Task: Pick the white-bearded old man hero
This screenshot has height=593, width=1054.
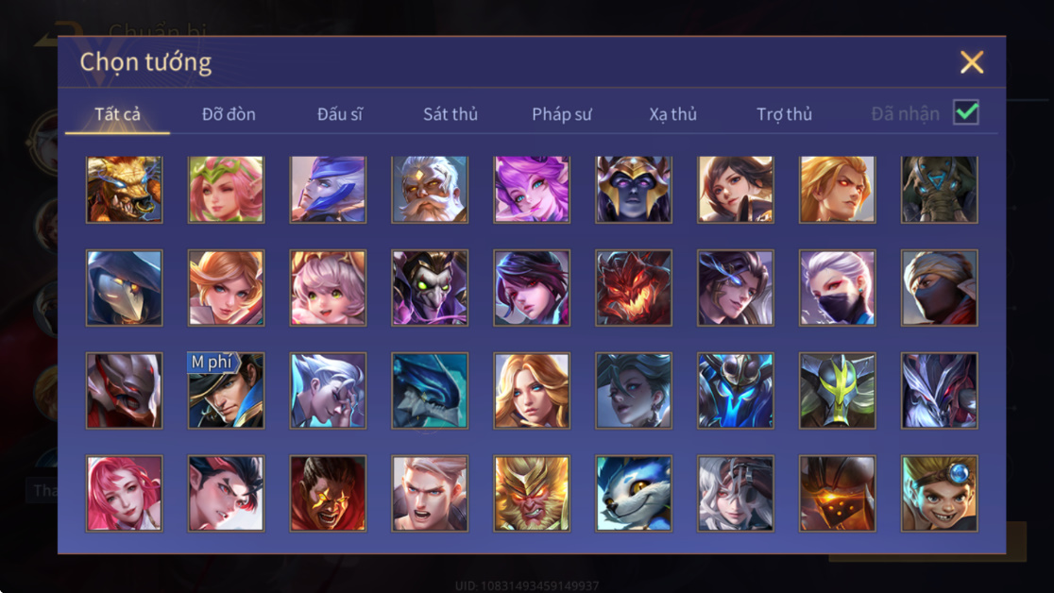Action: pyautogui.click(x=430, y=190)
